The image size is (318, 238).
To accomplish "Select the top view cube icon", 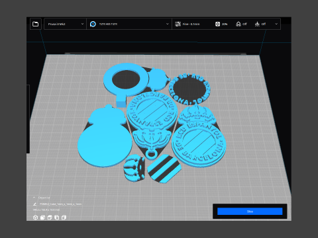I will [x=50, y=218].
